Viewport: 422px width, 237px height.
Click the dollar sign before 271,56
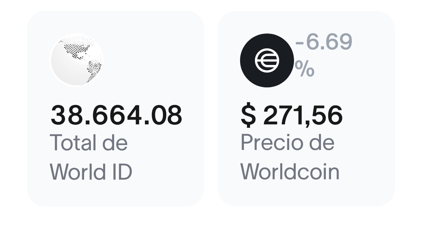(x=248, y=115)
